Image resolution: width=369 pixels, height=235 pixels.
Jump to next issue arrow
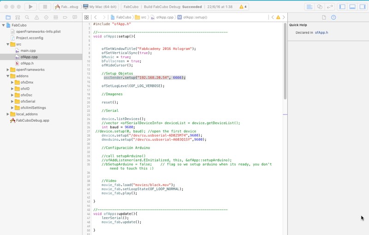point(284,17)
